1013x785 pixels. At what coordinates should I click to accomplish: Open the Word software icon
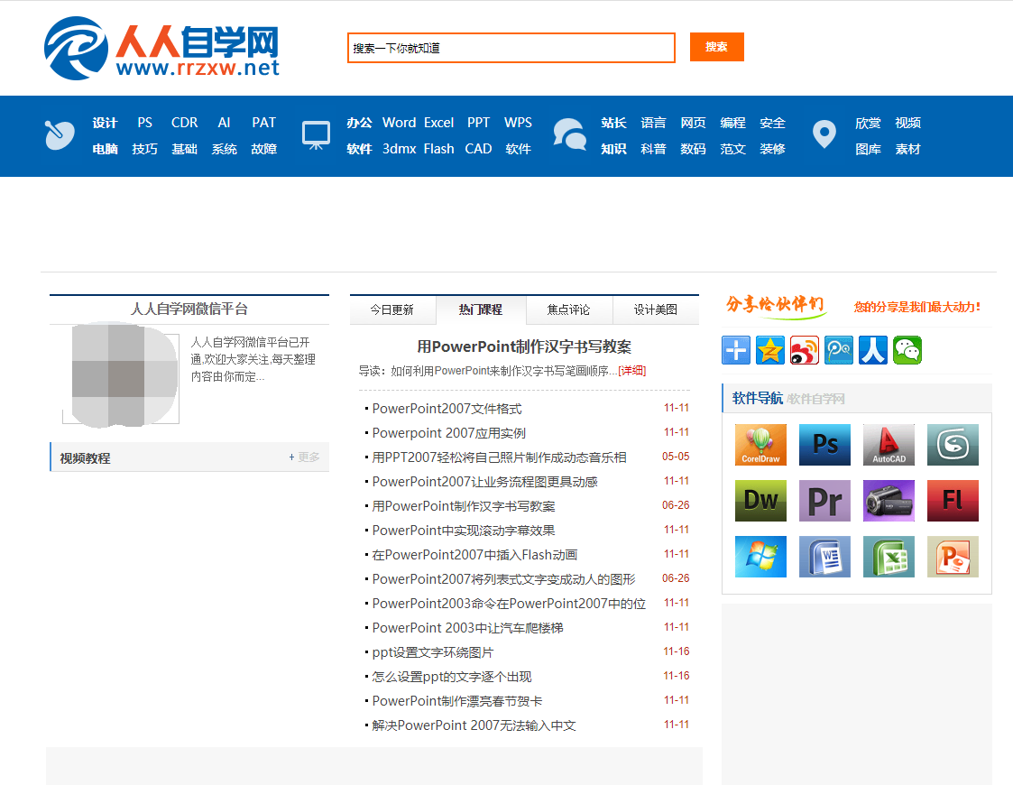[824, 557]
